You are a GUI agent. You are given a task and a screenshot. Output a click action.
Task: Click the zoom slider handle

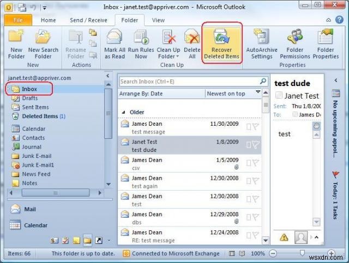[302, 253]
